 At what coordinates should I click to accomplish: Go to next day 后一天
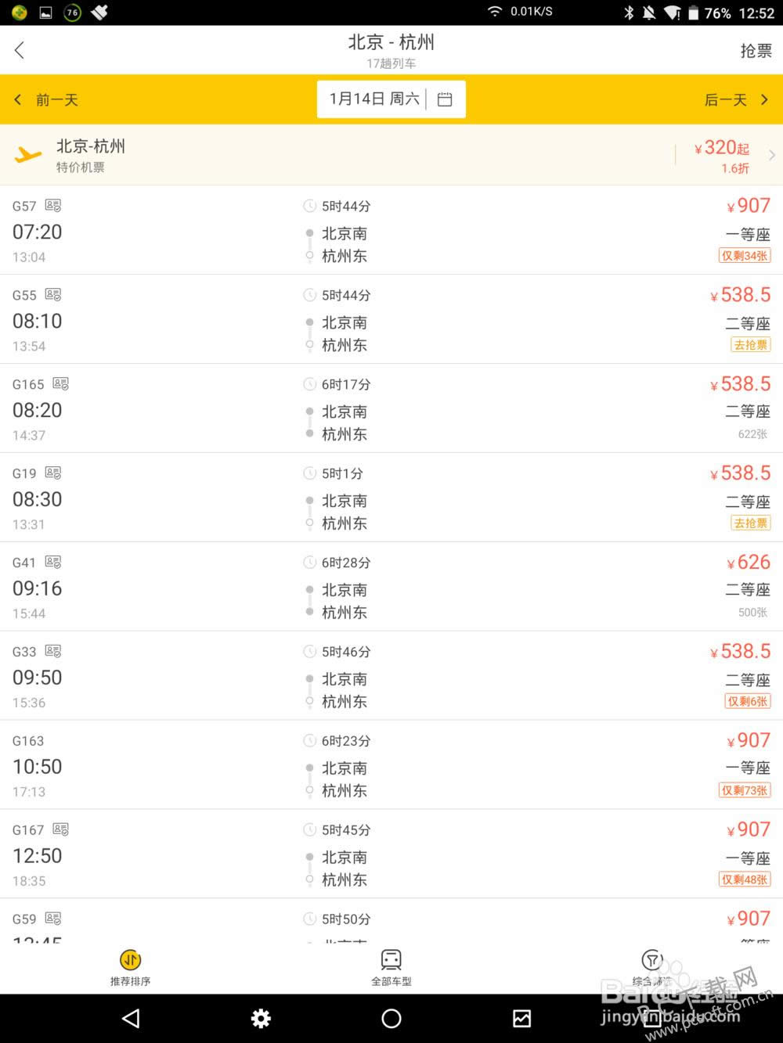(x=736, y=99)
